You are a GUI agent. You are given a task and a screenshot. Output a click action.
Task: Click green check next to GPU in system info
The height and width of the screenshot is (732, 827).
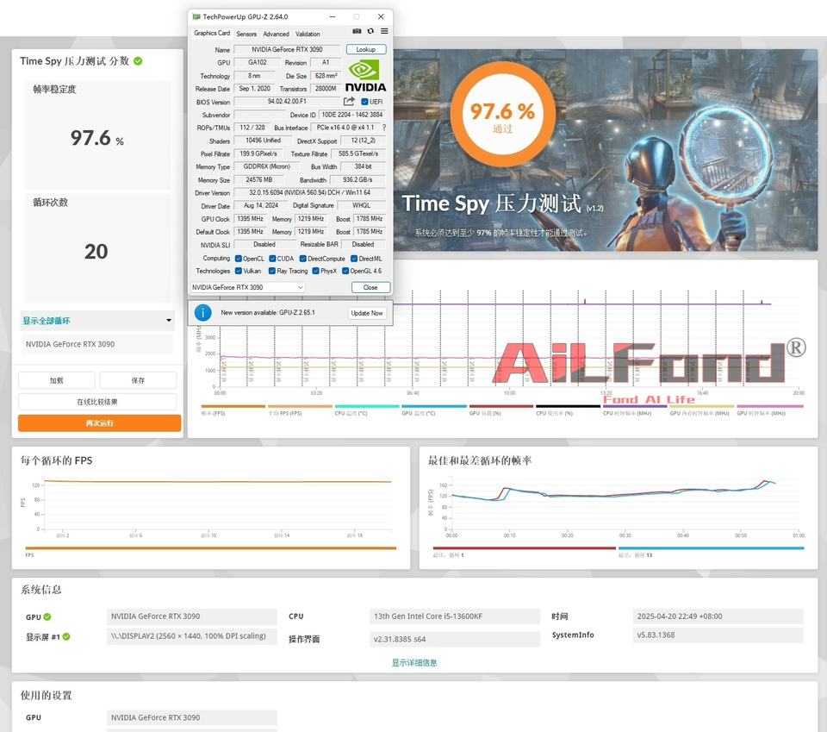[47, 617]
